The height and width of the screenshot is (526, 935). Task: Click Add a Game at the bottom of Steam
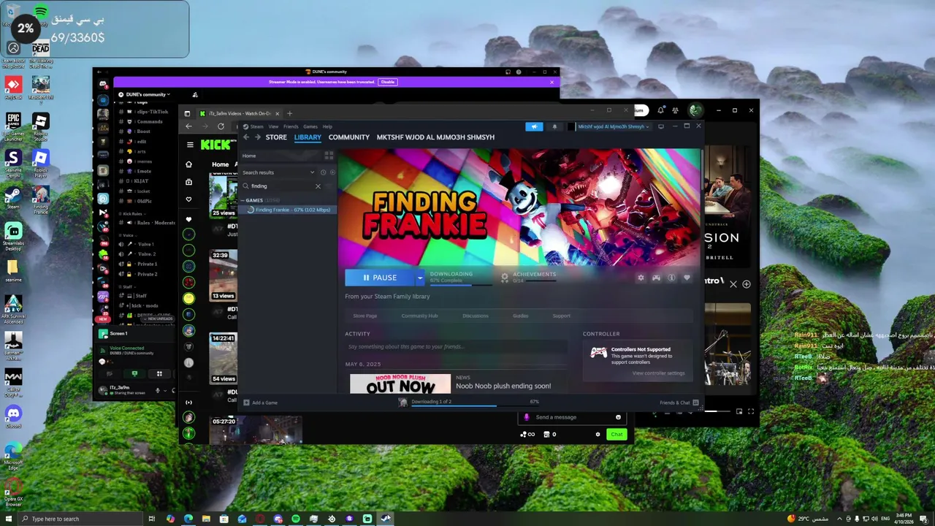pyautogui.click(x=260, y=403)
